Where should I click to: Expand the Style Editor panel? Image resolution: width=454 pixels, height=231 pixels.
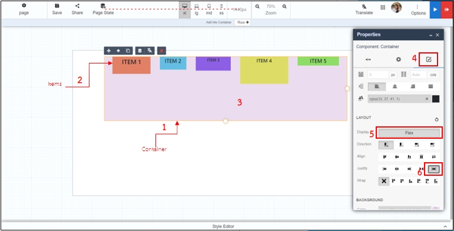pyautogui.click(x=445, y=226)
